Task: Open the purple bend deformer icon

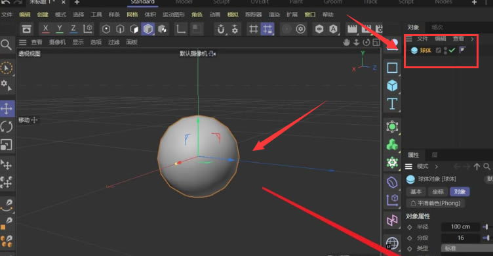Action: click(x=392, y=182)
